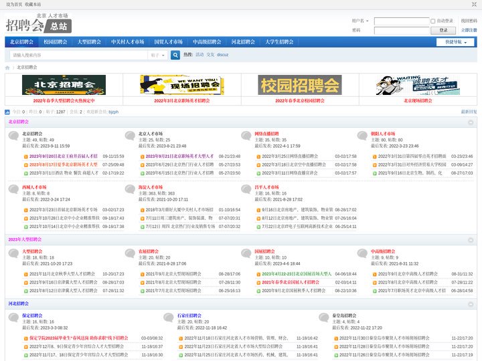This screenshot has height=361, width=482.
Task: Click the 招聘会总站 site logo
Action: (38, 25)
